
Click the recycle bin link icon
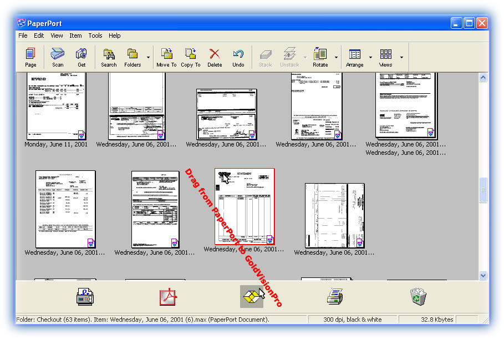tap(418, 296)
